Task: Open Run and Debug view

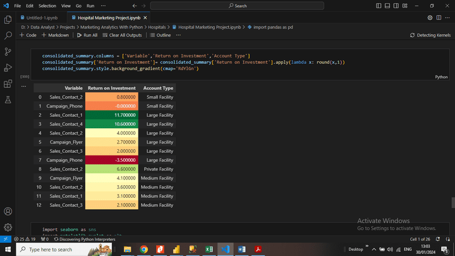Action: click(8, 68)
